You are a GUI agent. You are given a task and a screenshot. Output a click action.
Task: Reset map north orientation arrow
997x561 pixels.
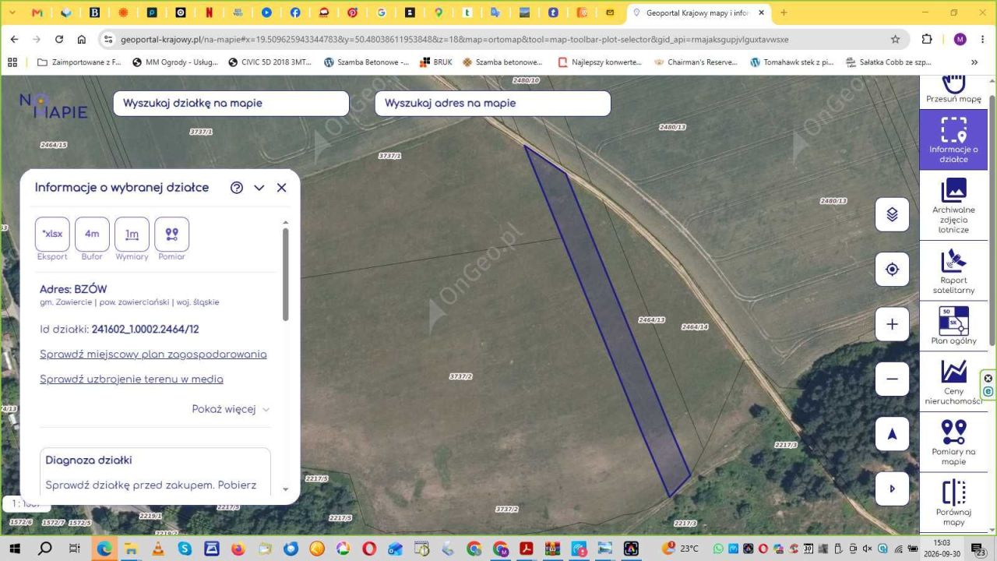pyautogui.click(x=892, y=434)
